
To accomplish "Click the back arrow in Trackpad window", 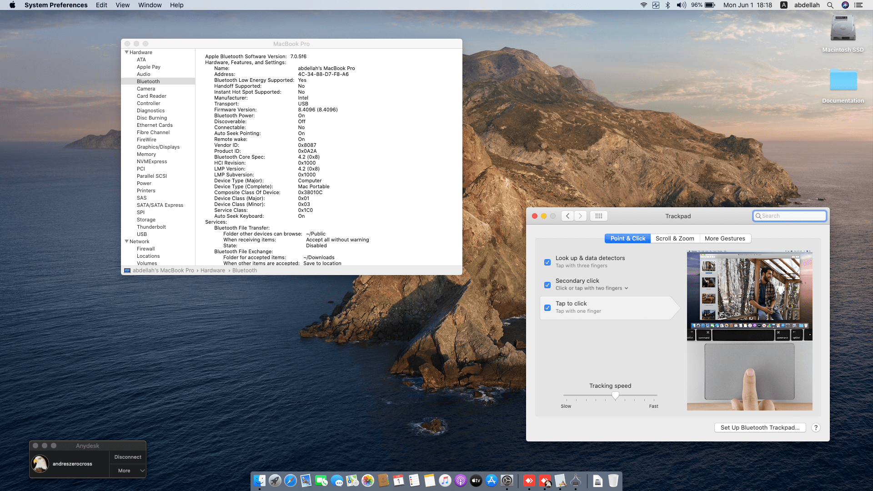I will coord(567,216).
